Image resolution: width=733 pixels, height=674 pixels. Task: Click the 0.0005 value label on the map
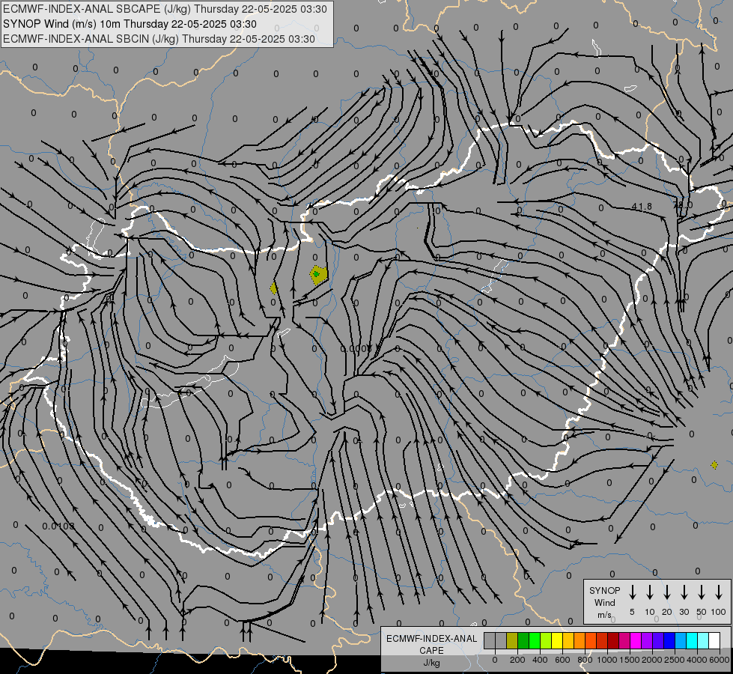tap(356, 349)
